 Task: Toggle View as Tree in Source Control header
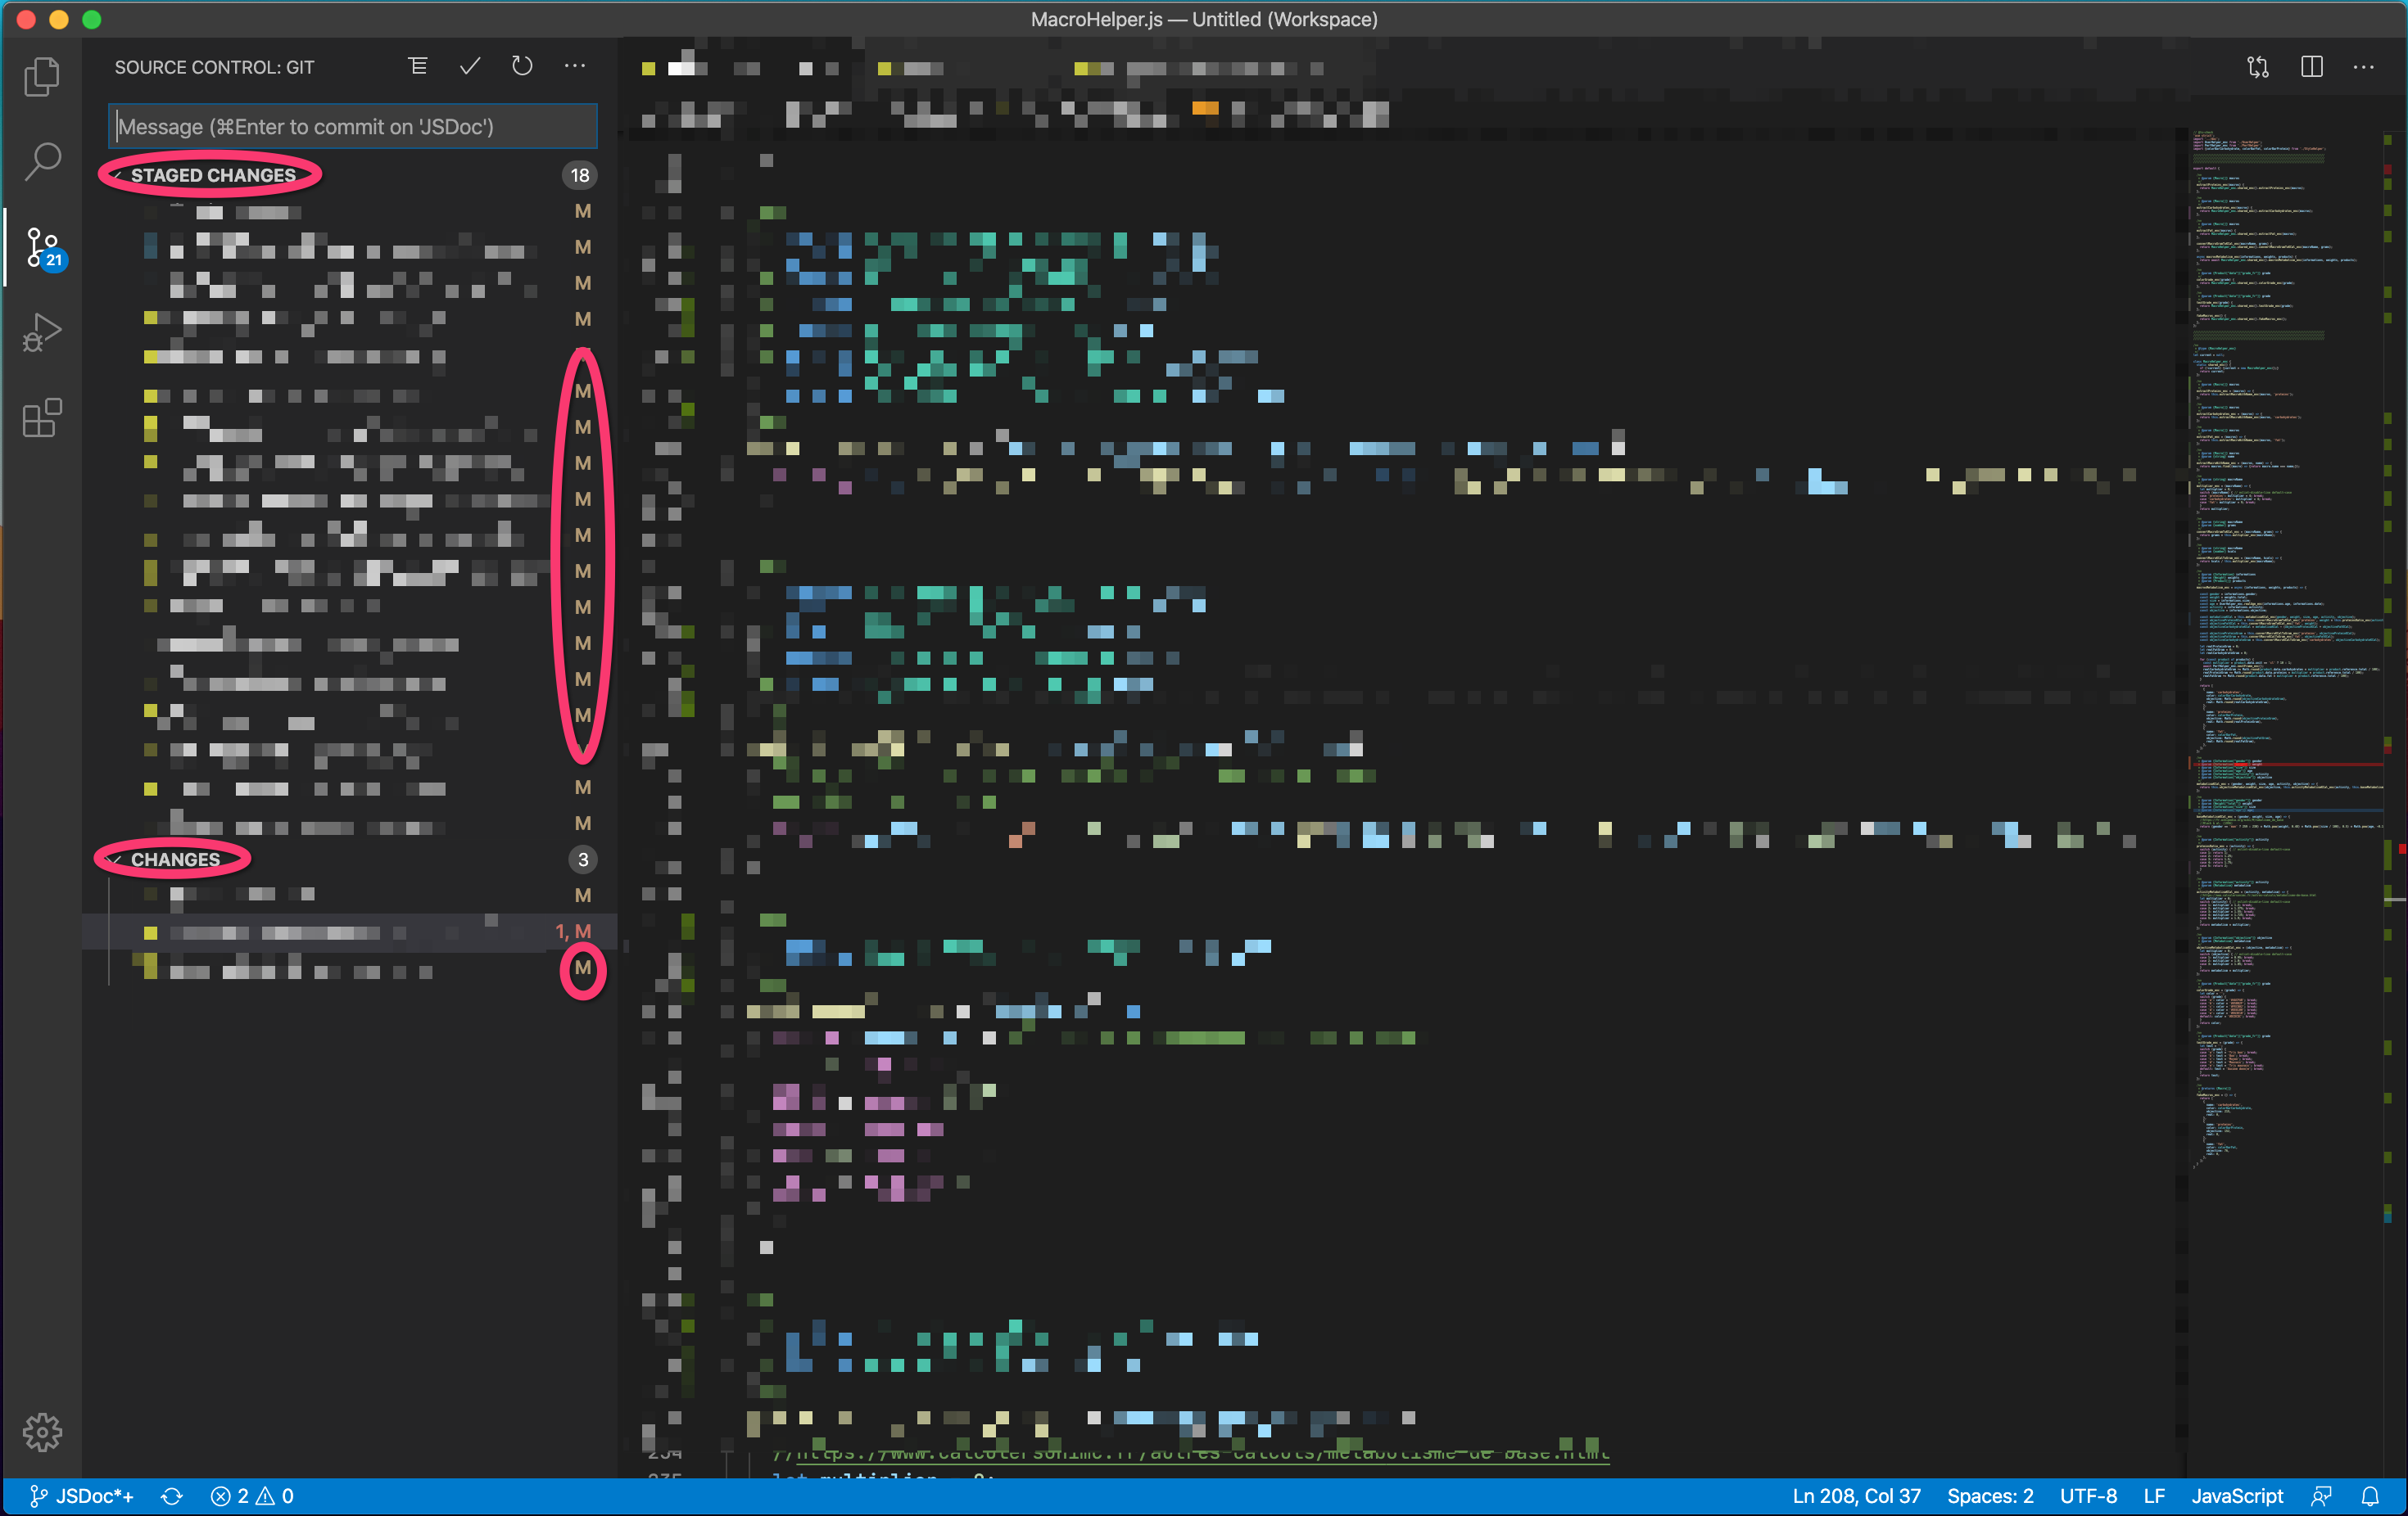(417, 66)
